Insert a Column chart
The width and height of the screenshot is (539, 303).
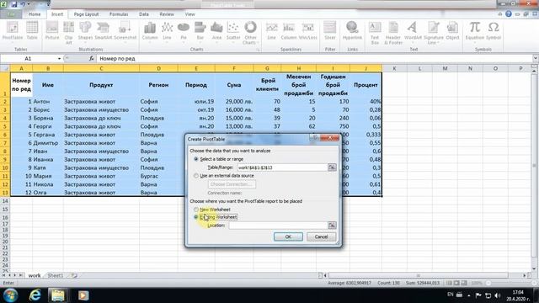[x=150, y=32]
